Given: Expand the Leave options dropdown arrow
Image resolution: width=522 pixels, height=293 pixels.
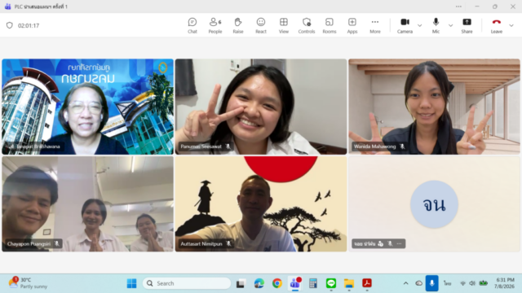Looking at the screenshot, I should point(511,25).
